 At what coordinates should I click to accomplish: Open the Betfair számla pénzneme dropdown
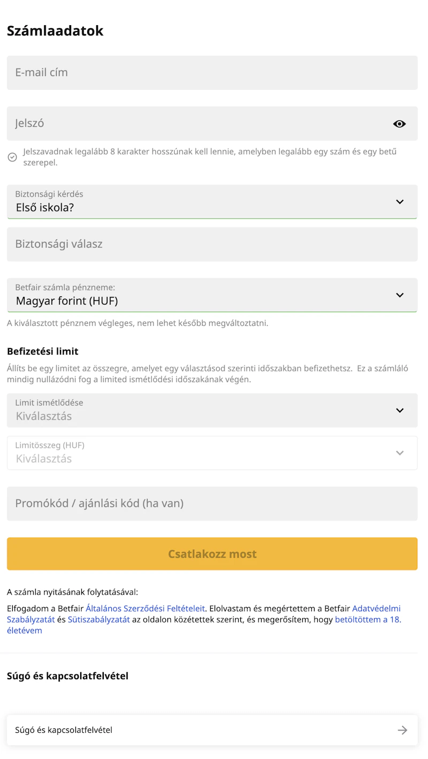[x=399, y=295]
